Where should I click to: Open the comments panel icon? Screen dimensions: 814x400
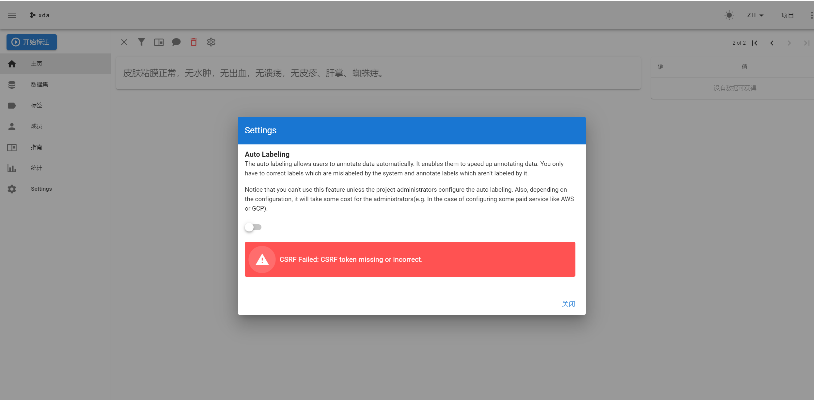pyautogui.click(x=176, y=42)
